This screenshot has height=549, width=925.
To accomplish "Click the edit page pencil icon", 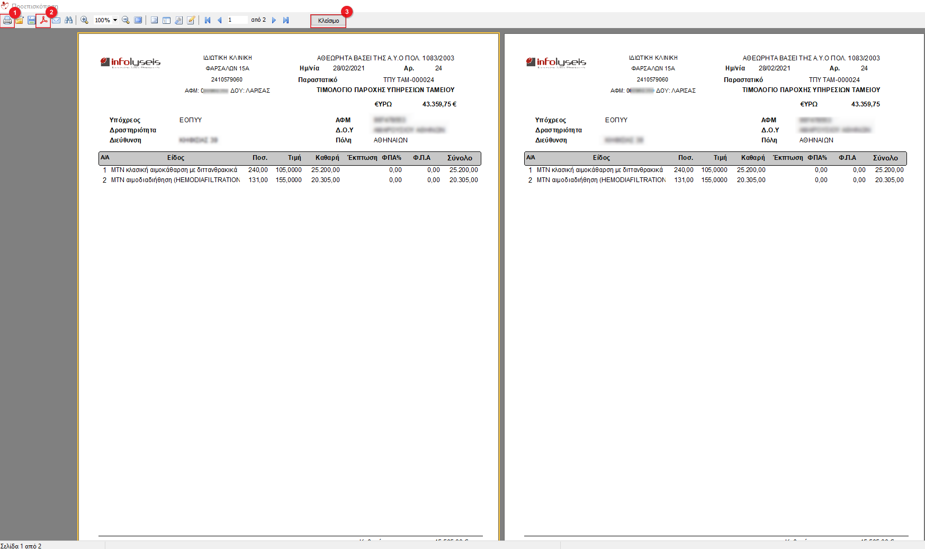I will pyautogui.click(x=191, y=21).
